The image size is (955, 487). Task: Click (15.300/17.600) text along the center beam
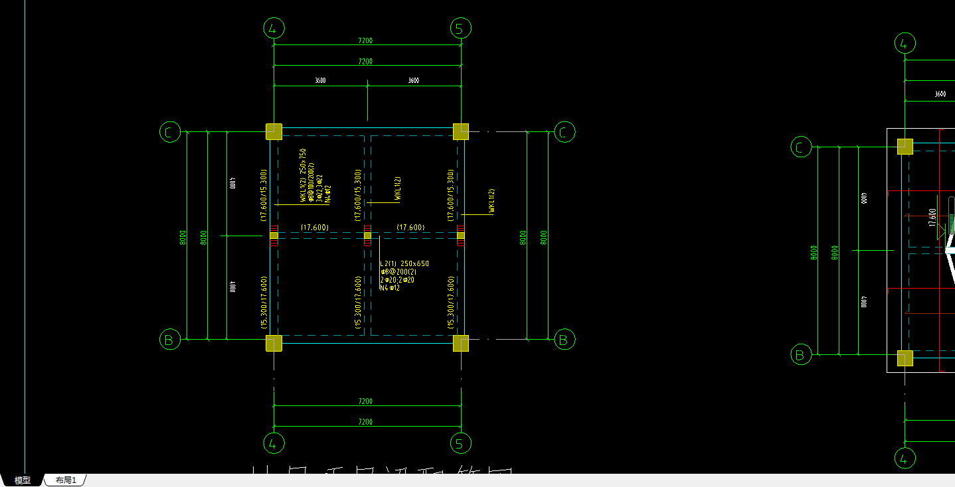pyautogui.click(x=358, y=303)
